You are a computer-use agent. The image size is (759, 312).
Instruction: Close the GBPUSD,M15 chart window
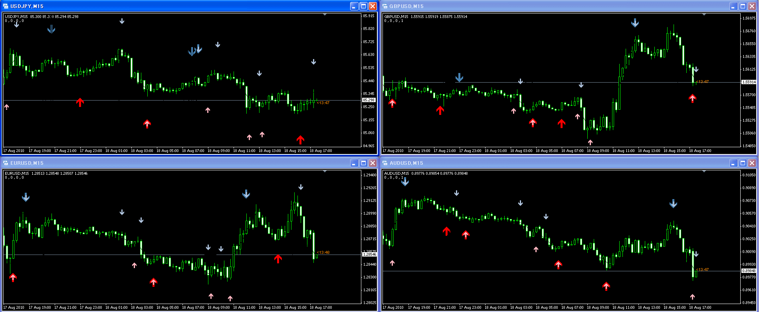(752, 6)
